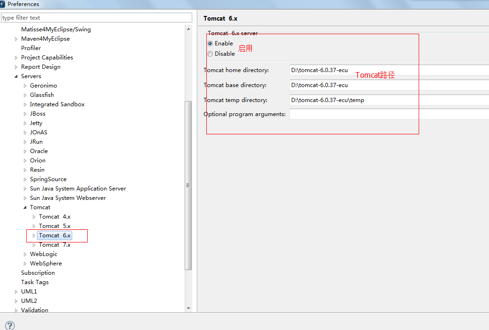
Task: Click the type filter text field
Action: (97, 18)
